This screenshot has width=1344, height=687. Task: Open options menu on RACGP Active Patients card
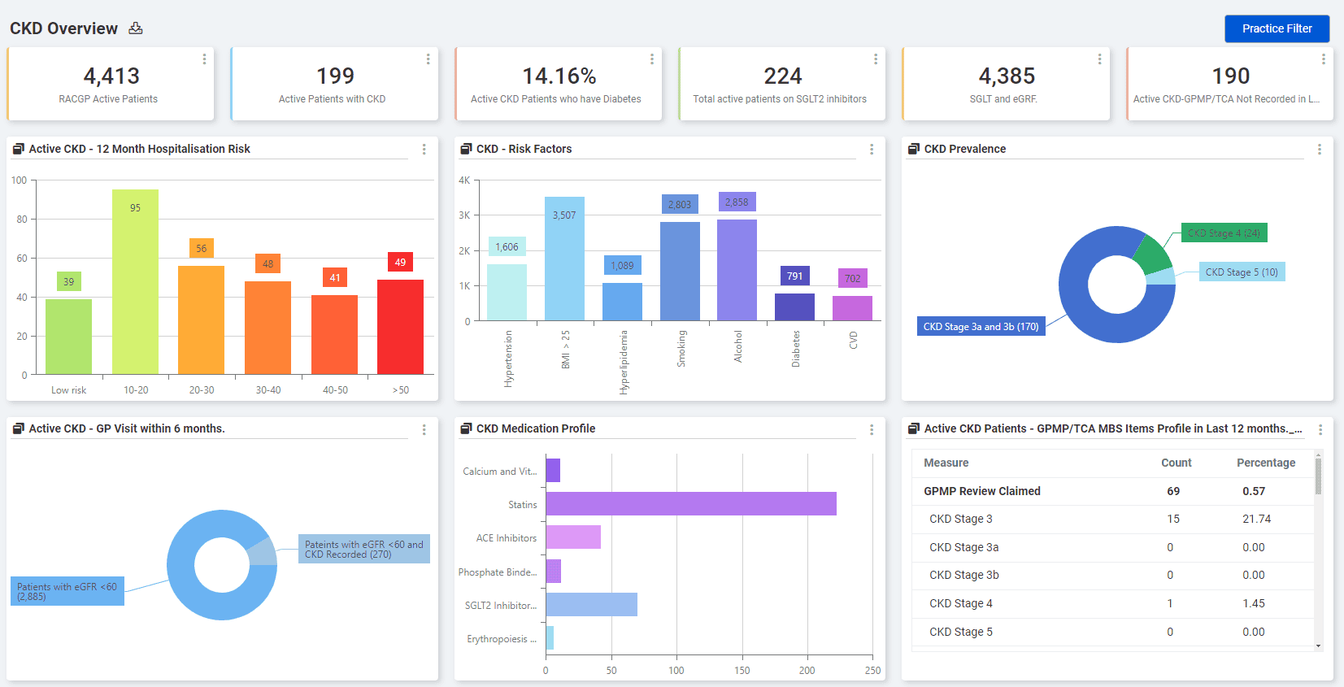(x=204, y=59)
